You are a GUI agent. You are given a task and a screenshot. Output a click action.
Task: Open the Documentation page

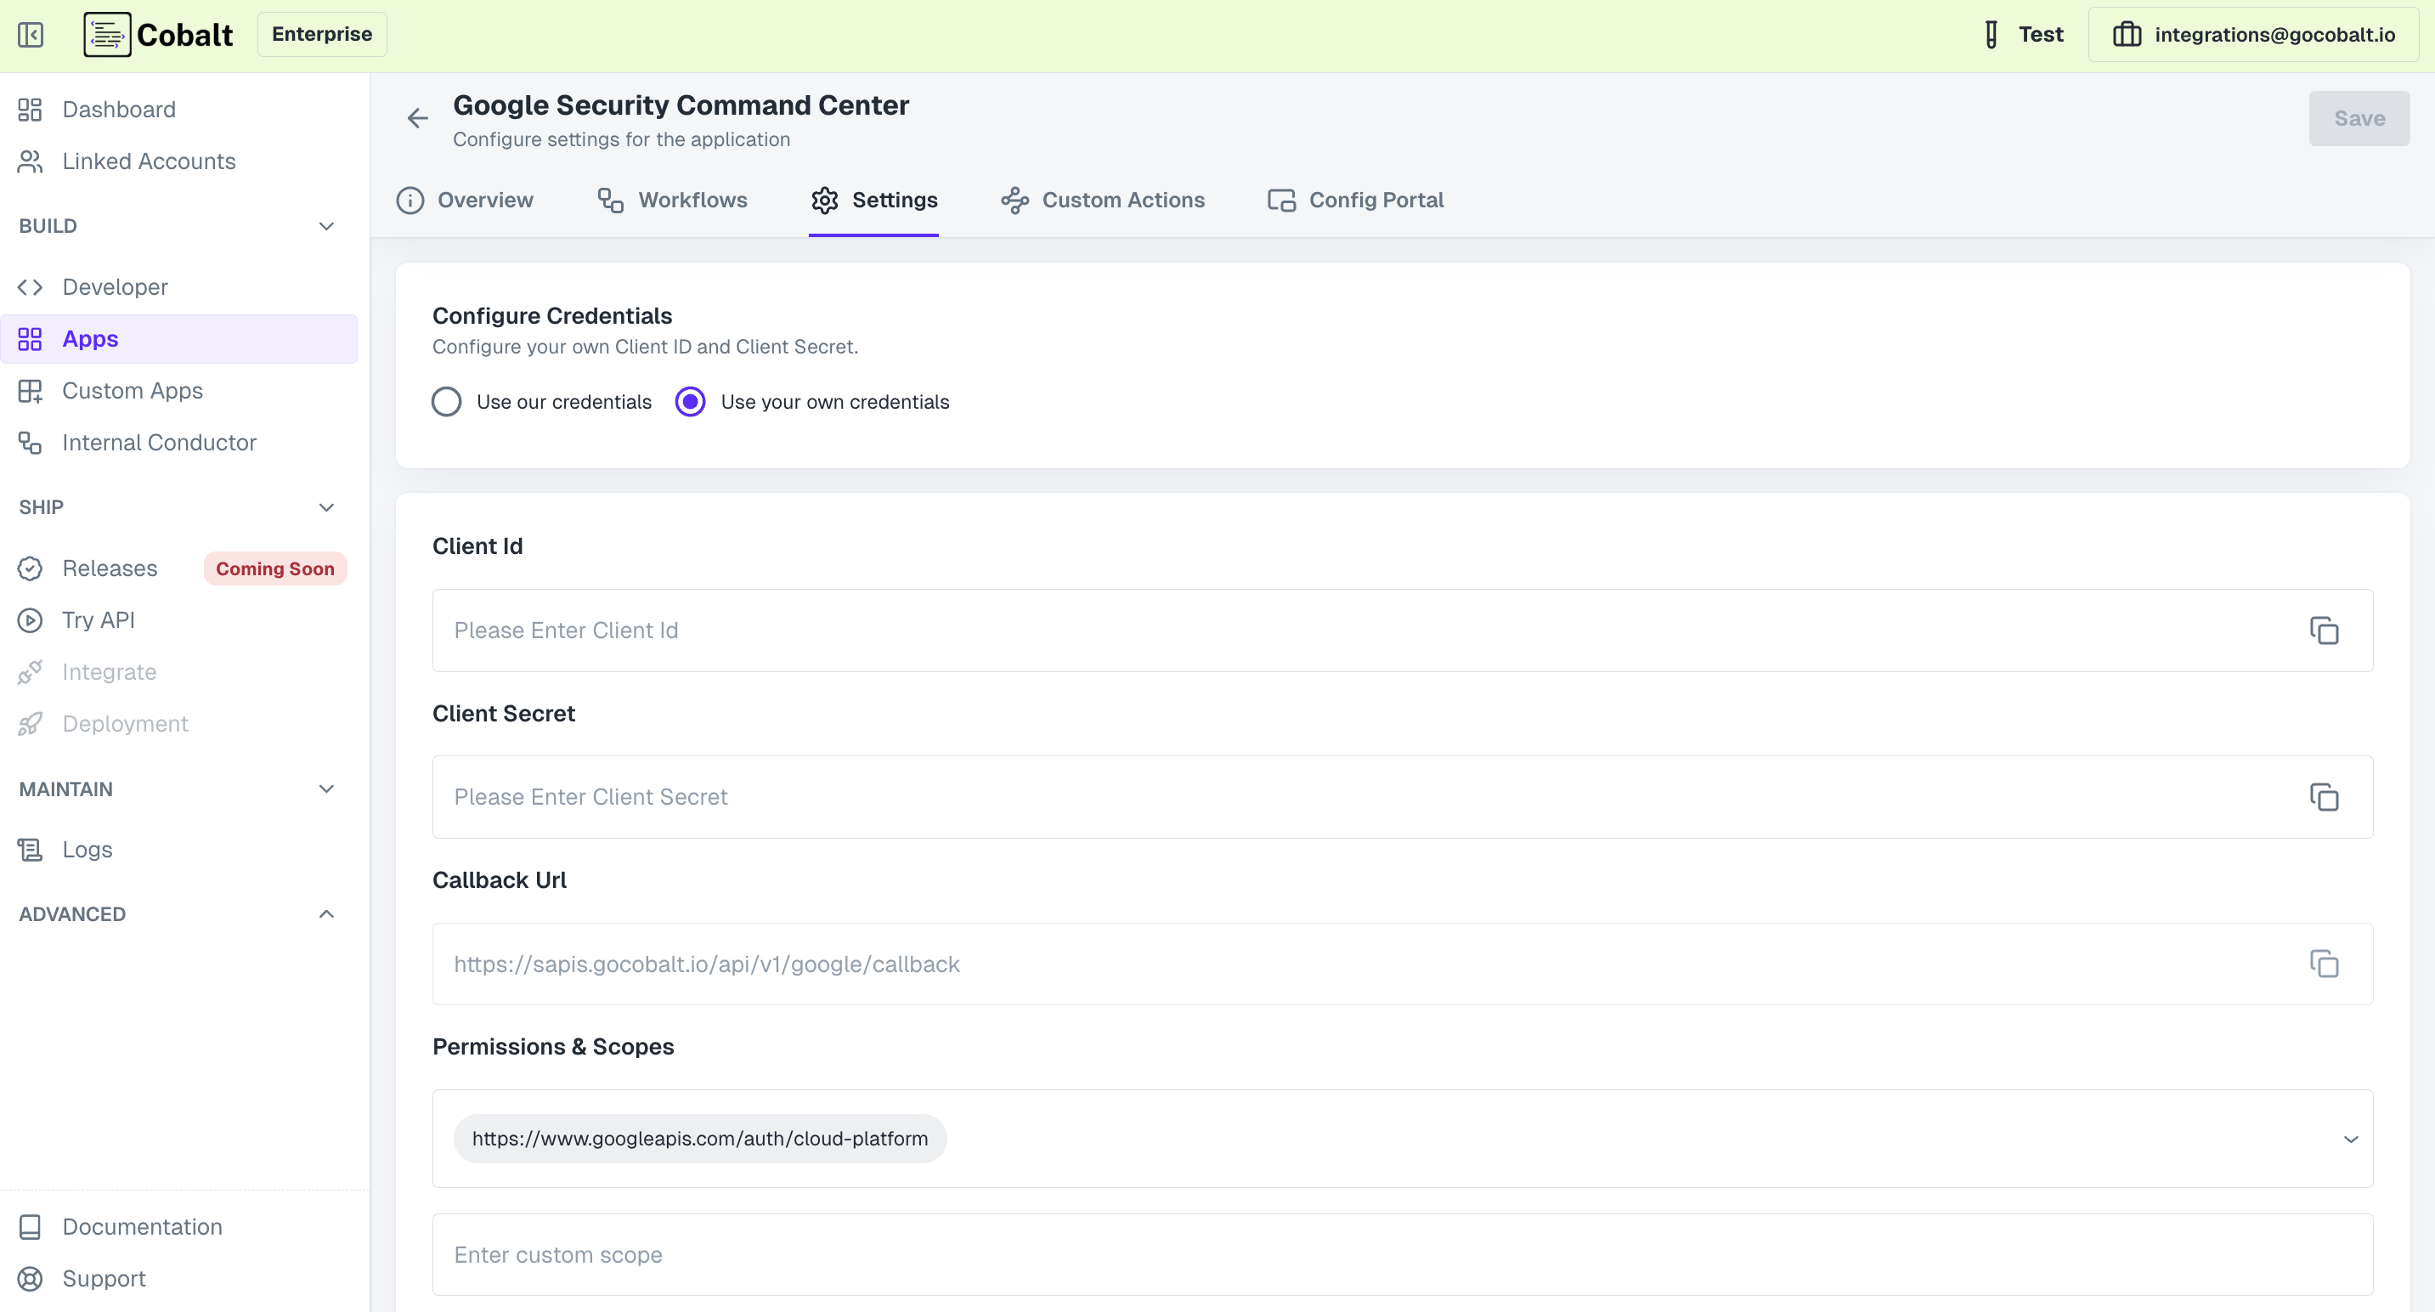pyautogui.click(x=141, y=1226)
